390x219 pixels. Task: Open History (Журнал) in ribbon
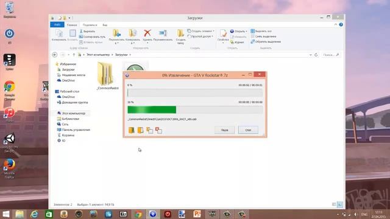tap(237, 42)
